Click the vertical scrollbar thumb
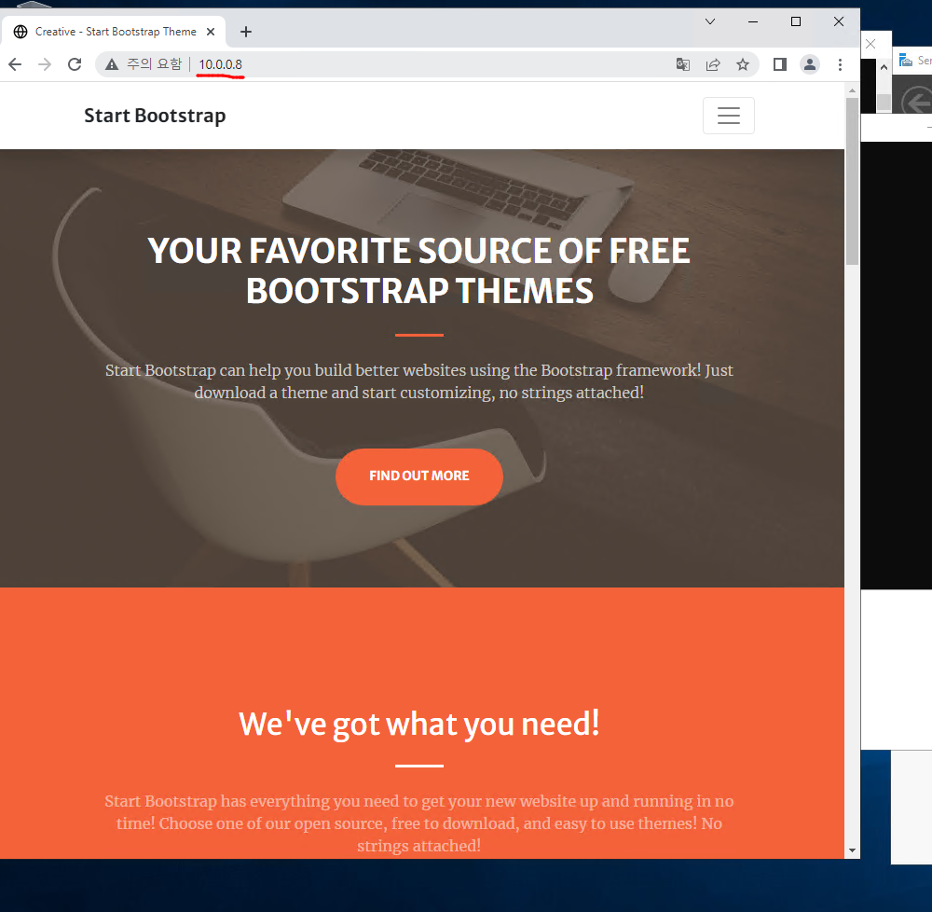 [853, 181]
